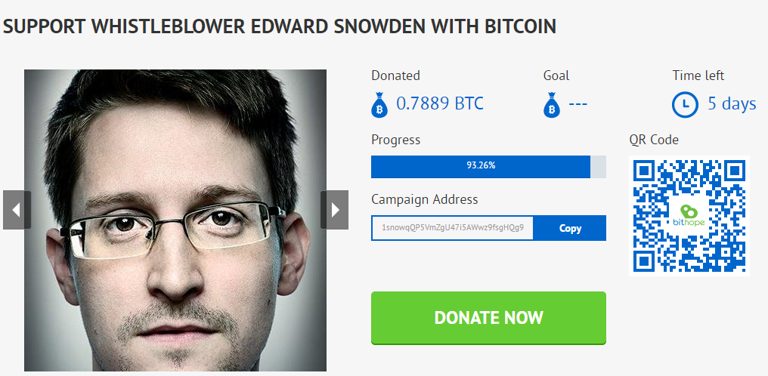Click the campaign title heading
Screen dimensions: 768x376
280,26
